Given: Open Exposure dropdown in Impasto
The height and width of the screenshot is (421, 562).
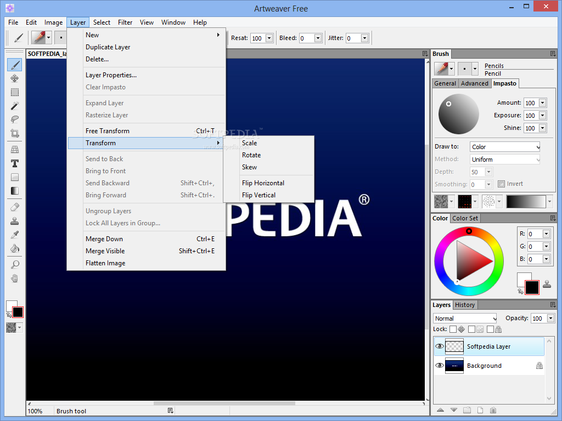Looking at the screenshot, I should pyautogui.click(x=543, y=115).
